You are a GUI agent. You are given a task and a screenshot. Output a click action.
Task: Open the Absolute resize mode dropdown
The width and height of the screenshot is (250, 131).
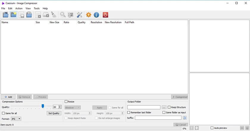[x=73, y=108]
